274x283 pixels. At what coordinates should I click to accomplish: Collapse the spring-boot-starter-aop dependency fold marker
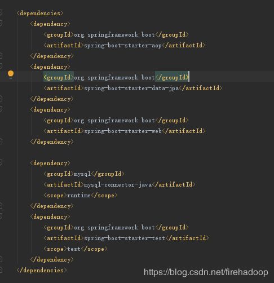click(x=1, y=24)
